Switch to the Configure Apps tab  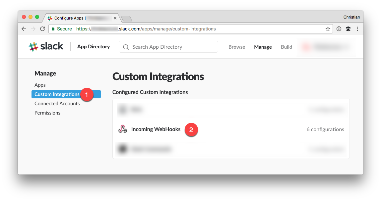pos(80,18)
